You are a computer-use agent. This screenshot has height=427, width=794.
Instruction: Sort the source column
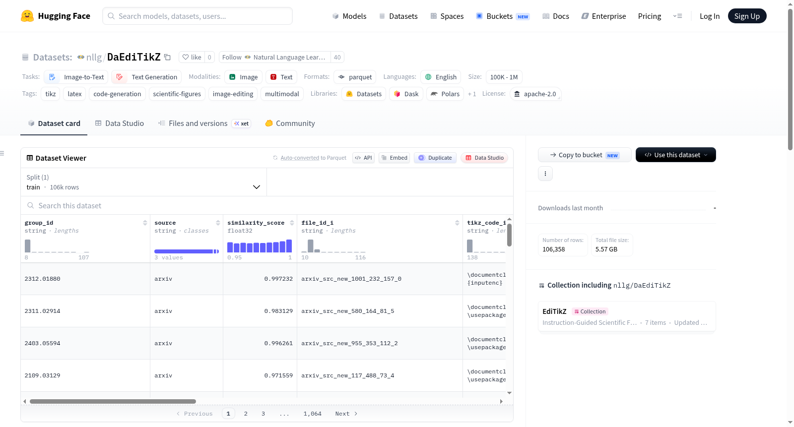coord(218,223)
